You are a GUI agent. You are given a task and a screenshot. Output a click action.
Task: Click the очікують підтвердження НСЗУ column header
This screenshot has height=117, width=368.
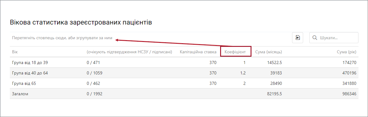pos(129,52)
